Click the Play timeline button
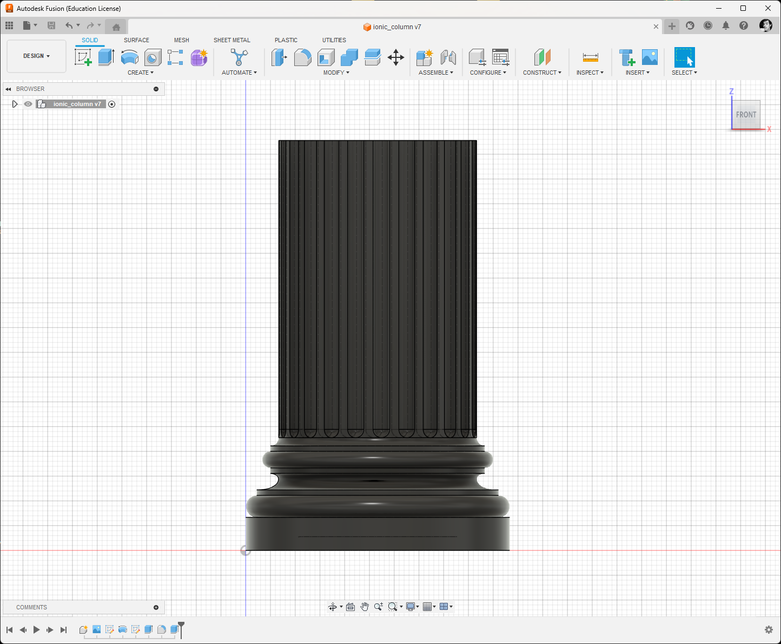 (36, 629)
